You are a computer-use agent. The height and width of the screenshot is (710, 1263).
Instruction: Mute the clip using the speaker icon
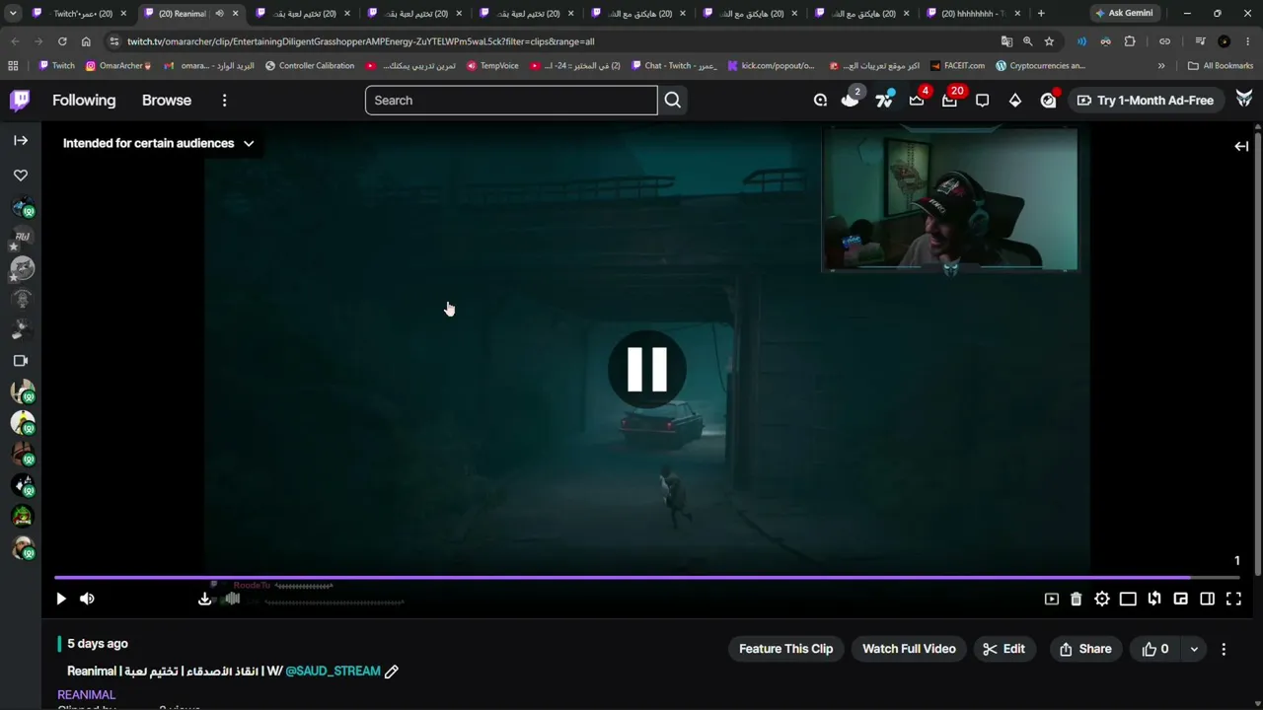[87, 599]
